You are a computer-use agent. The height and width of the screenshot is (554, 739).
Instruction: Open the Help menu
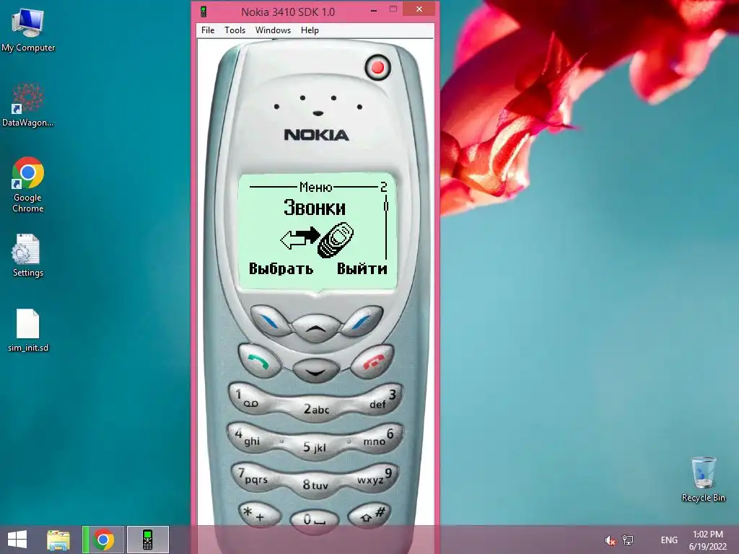click(x=310, y=30)
